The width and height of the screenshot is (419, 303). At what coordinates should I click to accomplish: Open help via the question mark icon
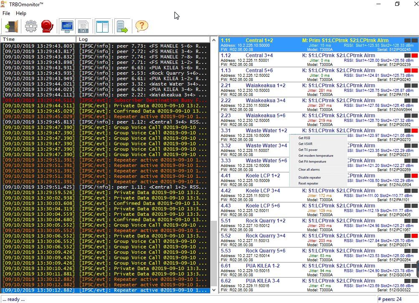coord(142,26)
